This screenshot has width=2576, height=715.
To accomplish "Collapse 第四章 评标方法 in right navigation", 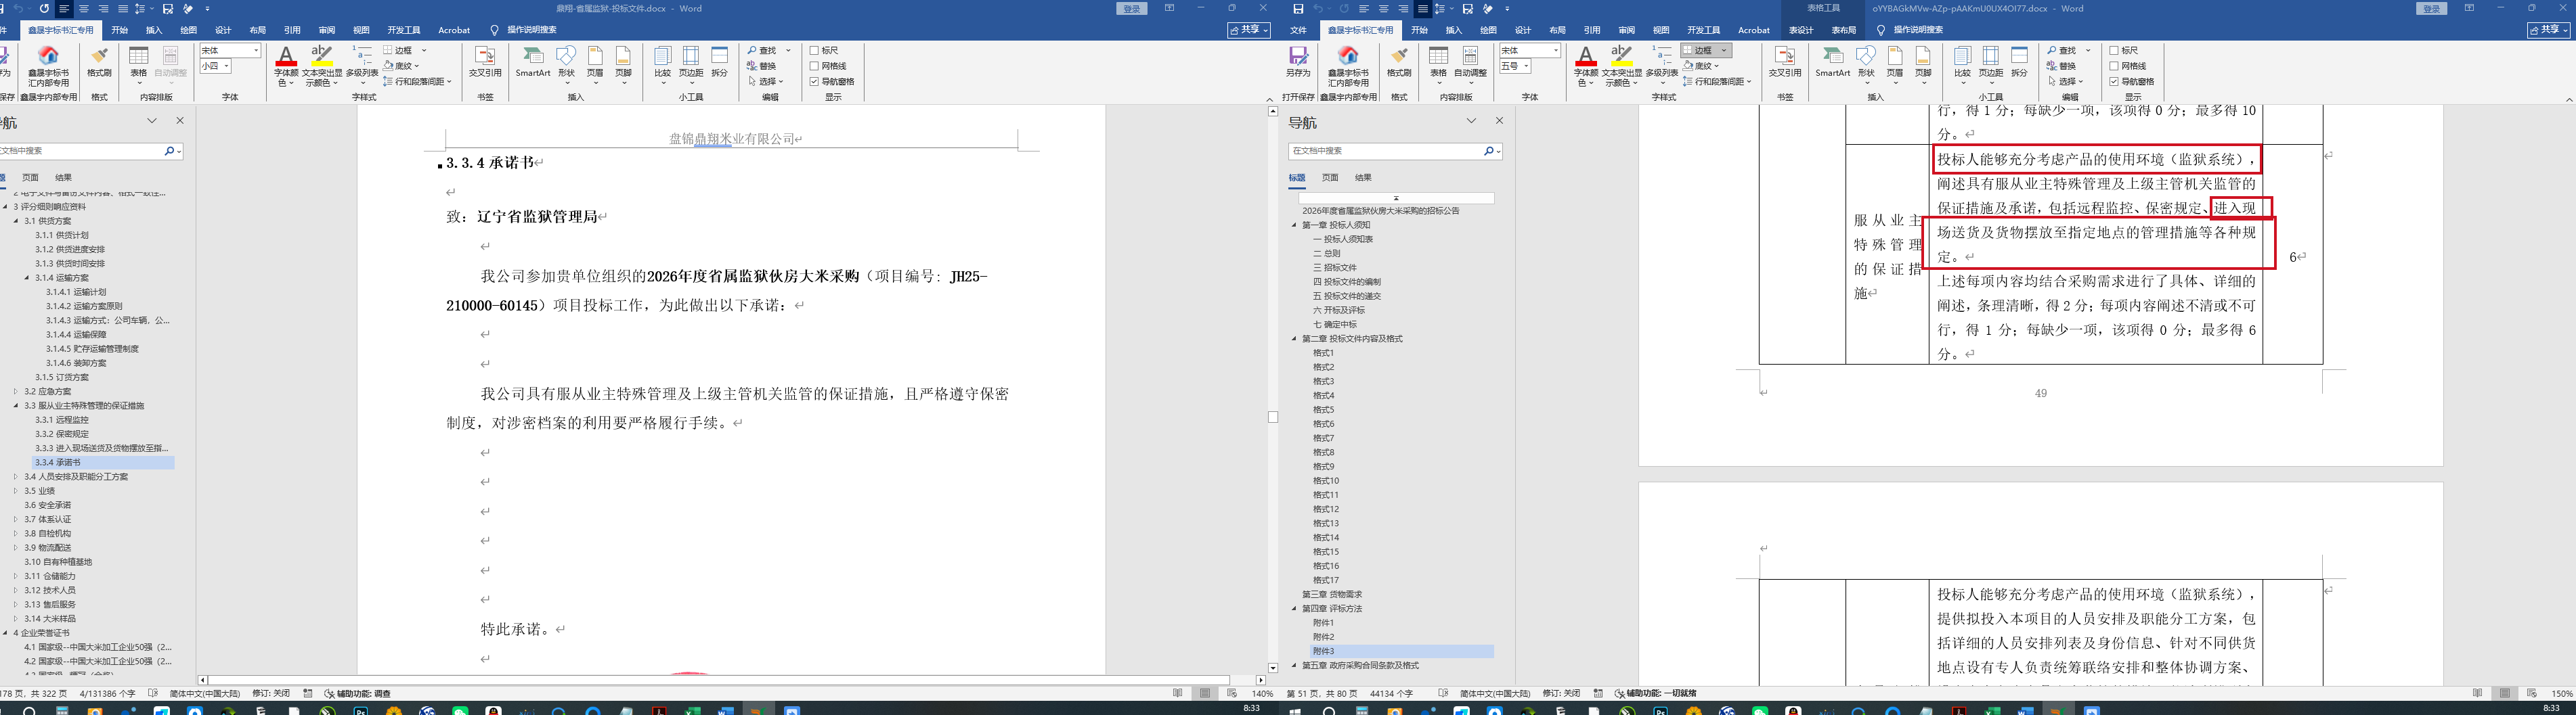I will (x=1294, y=608).
